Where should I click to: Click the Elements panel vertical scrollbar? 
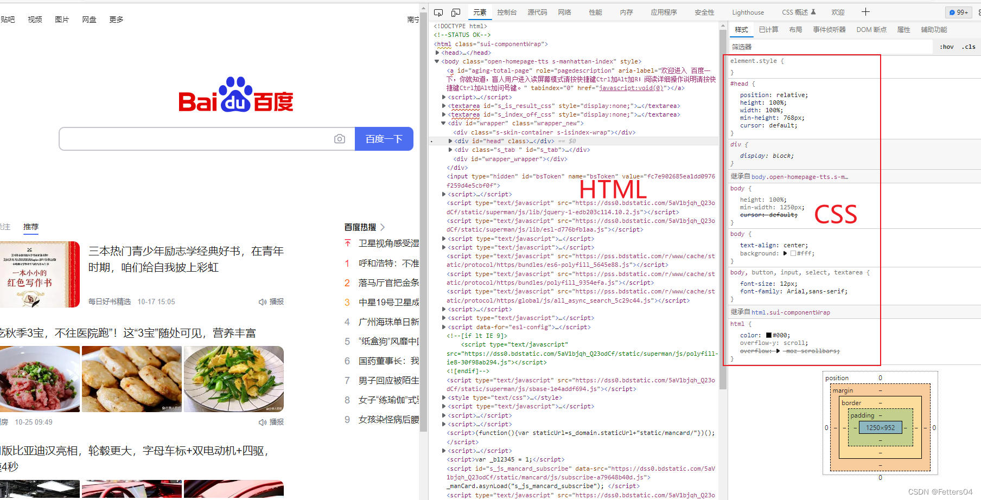723,209
